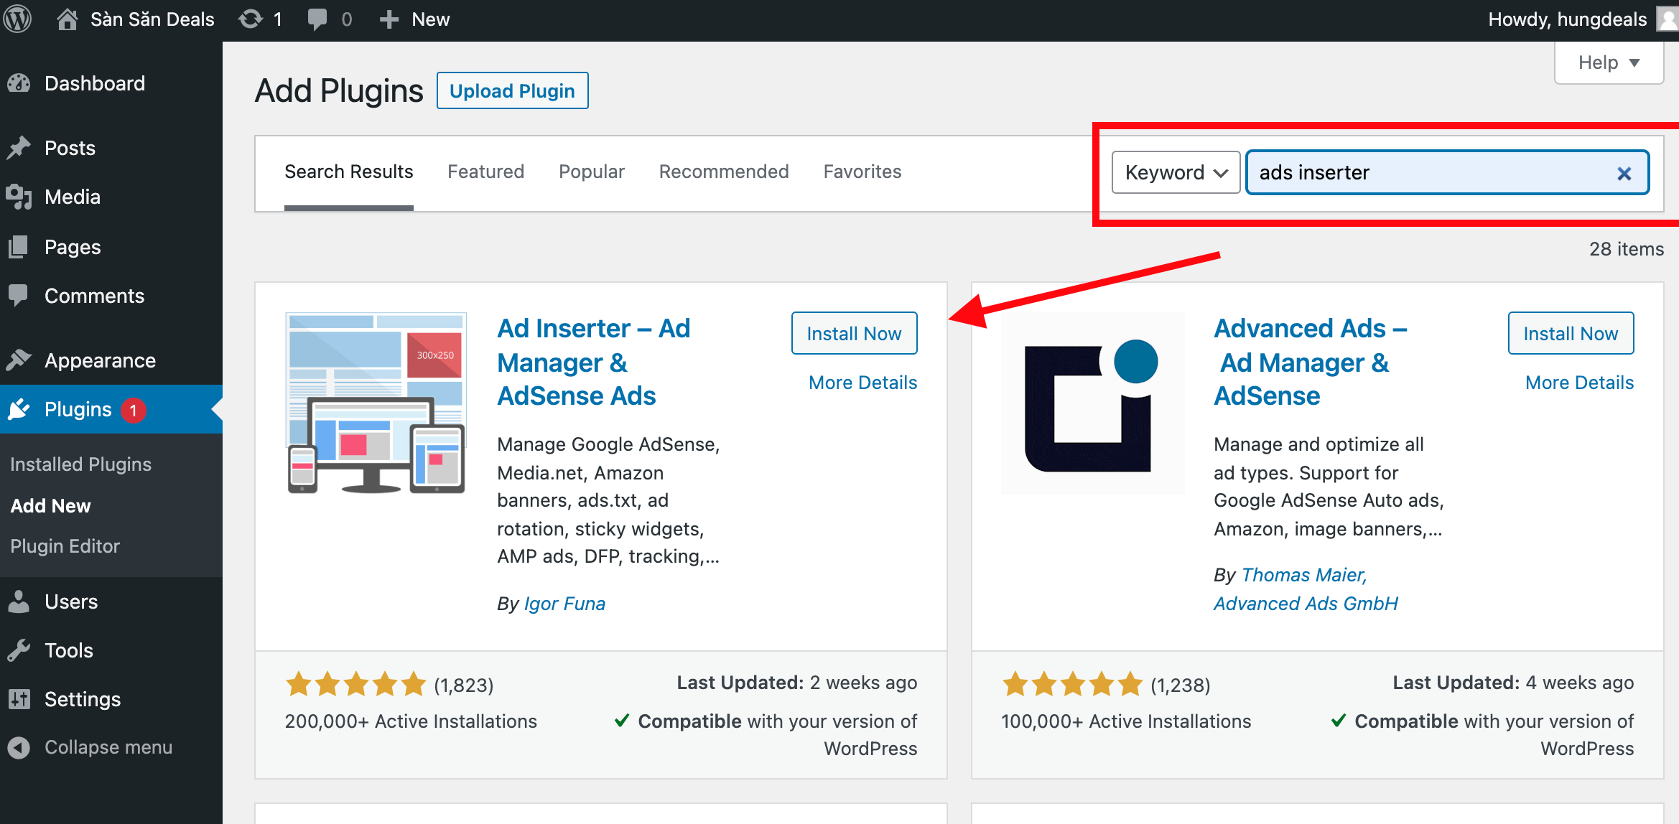
Task: Click the Plugins update badge showing 1
Action: (134, 410)
